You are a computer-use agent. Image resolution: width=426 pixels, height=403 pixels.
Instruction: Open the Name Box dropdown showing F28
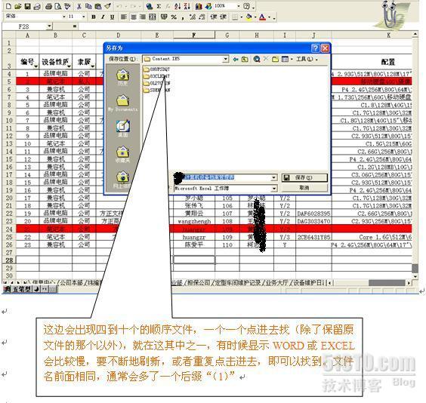pyautogui.click(x=49, y=26)
